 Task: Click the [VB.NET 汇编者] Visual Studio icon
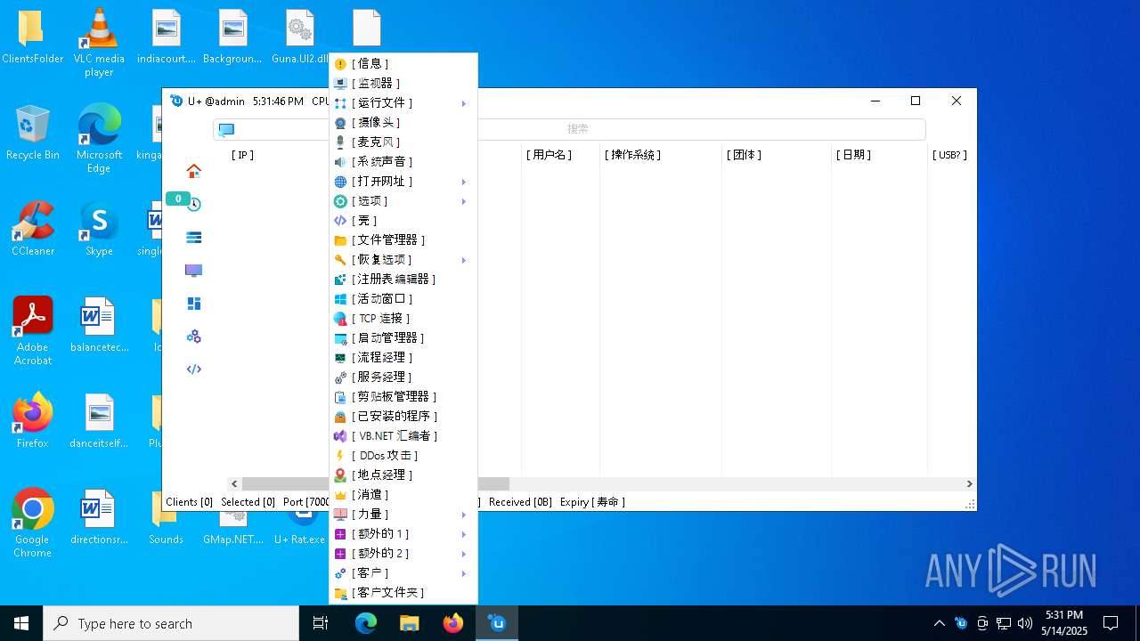tap(340, 436)
